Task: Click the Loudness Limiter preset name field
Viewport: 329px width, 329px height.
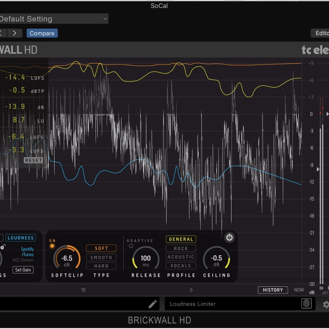Action: [x=230, y=304]
